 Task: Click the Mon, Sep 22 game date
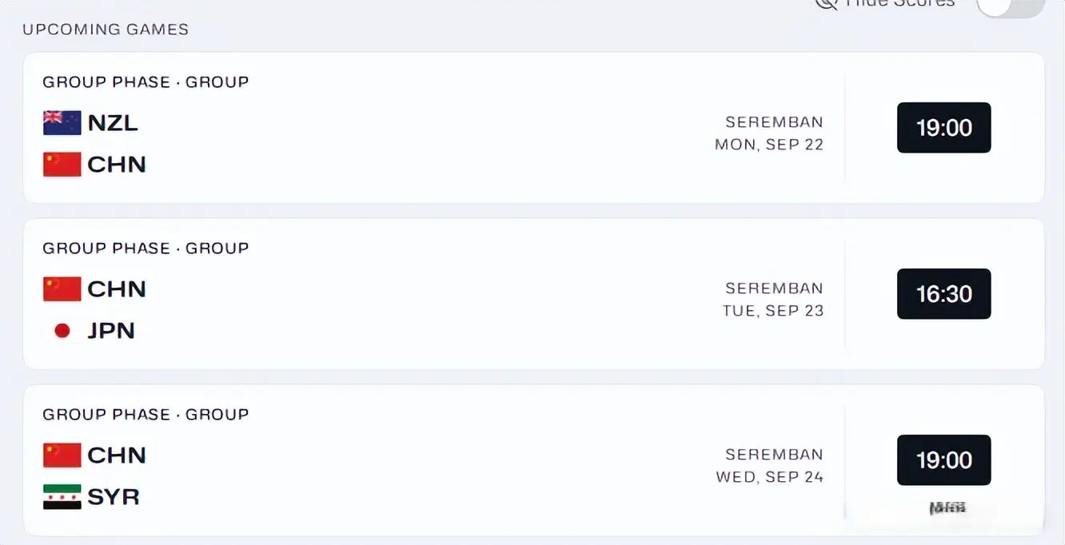[x=768, y=145]
